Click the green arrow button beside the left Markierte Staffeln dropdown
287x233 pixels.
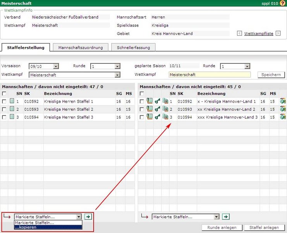pyautogui.click(x=88, y=217)
